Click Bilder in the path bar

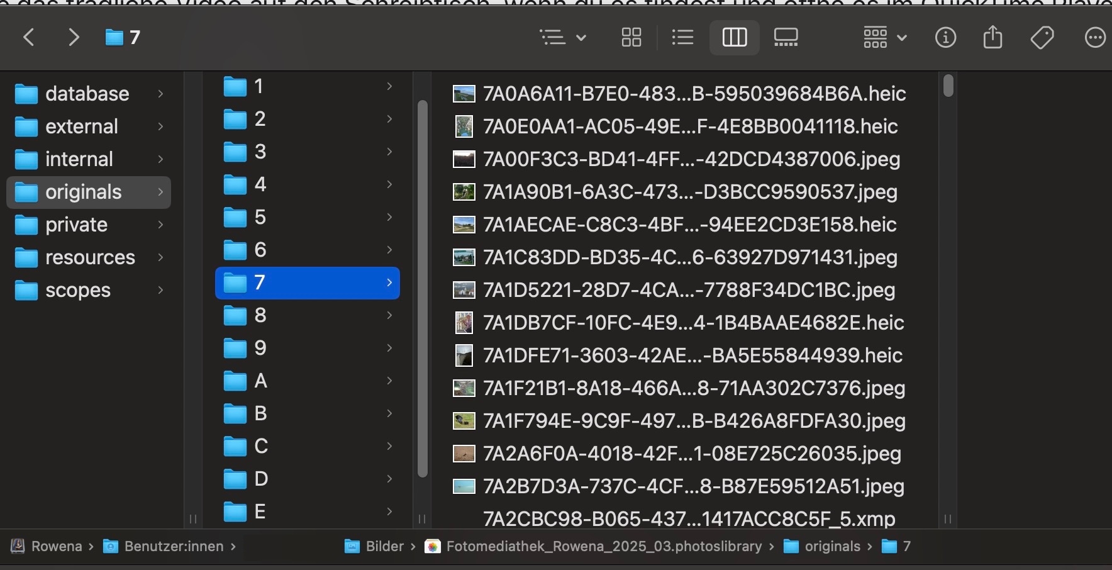coord(384,546)
